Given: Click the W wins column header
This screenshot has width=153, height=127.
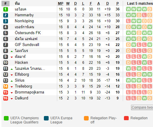Looking at the screenshot, I should coord(68,4).
